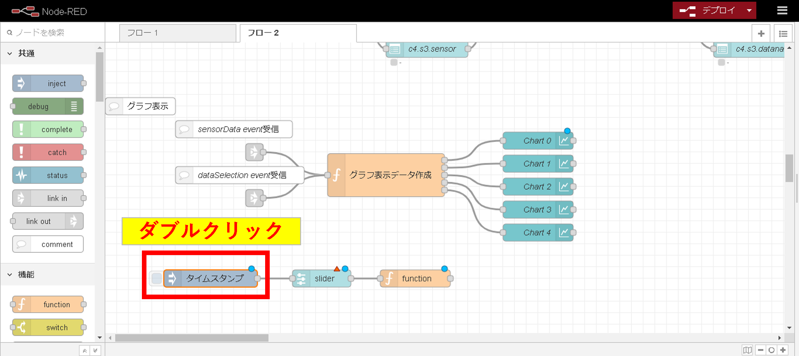Select the function node in palette
Screen dimensions: 799x356
(x=48, y=304)
